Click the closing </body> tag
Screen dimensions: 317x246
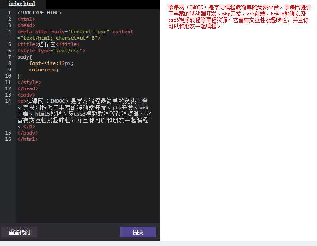(x=28, y=133)
